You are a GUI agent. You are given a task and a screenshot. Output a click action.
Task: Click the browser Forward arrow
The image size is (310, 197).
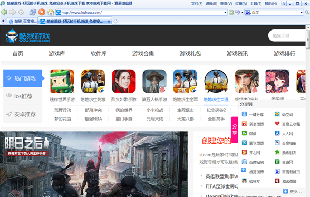13,12
